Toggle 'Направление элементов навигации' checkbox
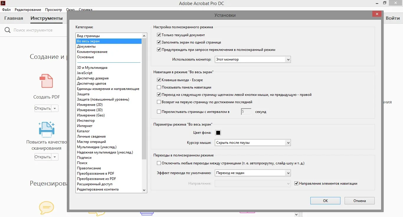This screenshot has height=217, width=403. tap(296, 183)
